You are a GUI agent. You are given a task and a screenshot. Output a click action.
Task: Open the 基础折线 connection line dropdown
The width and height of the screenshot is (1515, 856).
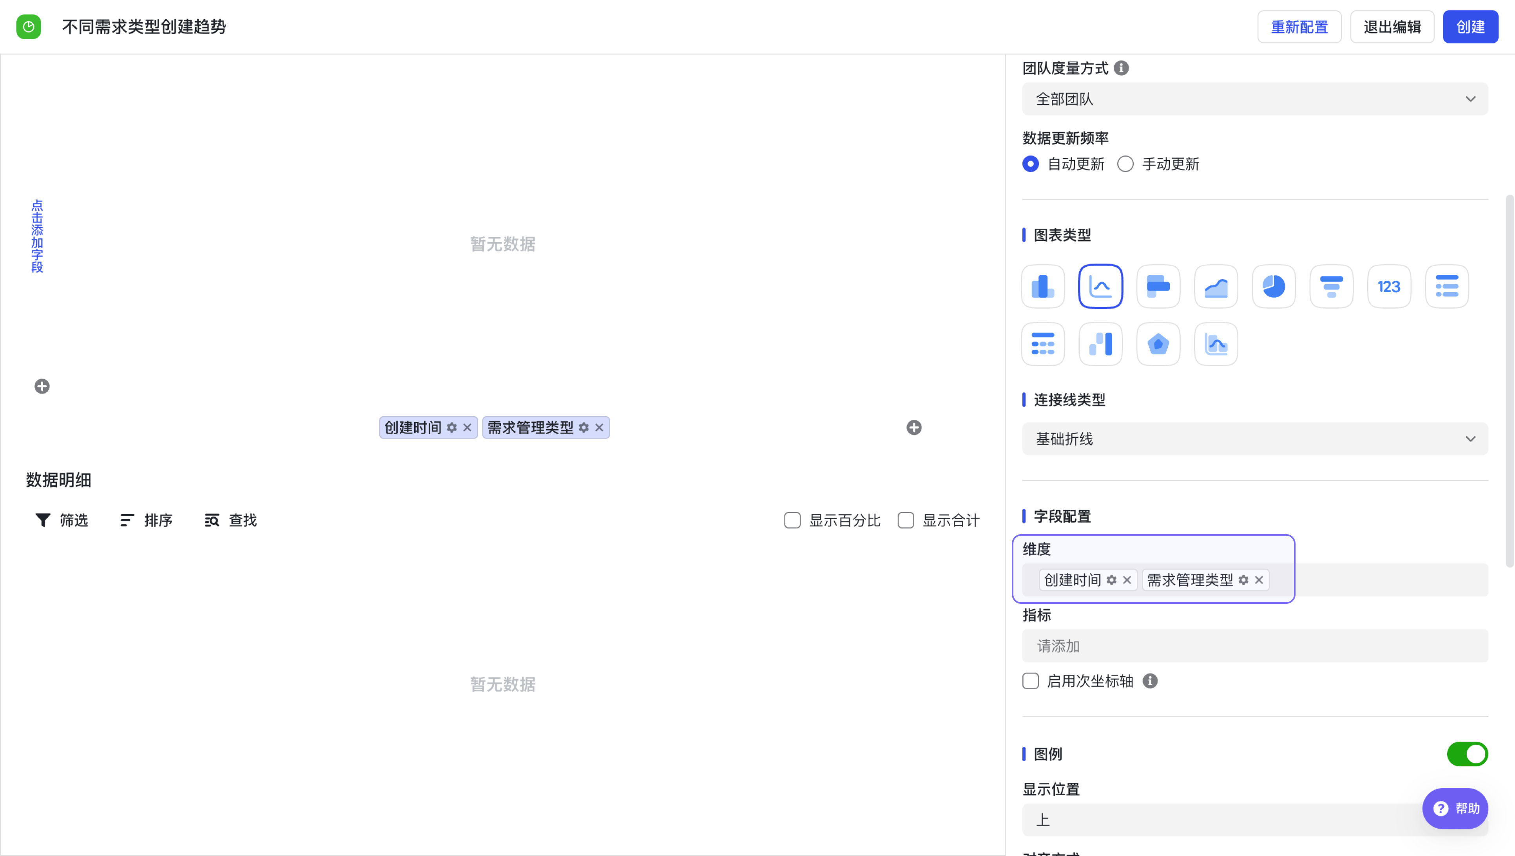(x=1254, y=439)
